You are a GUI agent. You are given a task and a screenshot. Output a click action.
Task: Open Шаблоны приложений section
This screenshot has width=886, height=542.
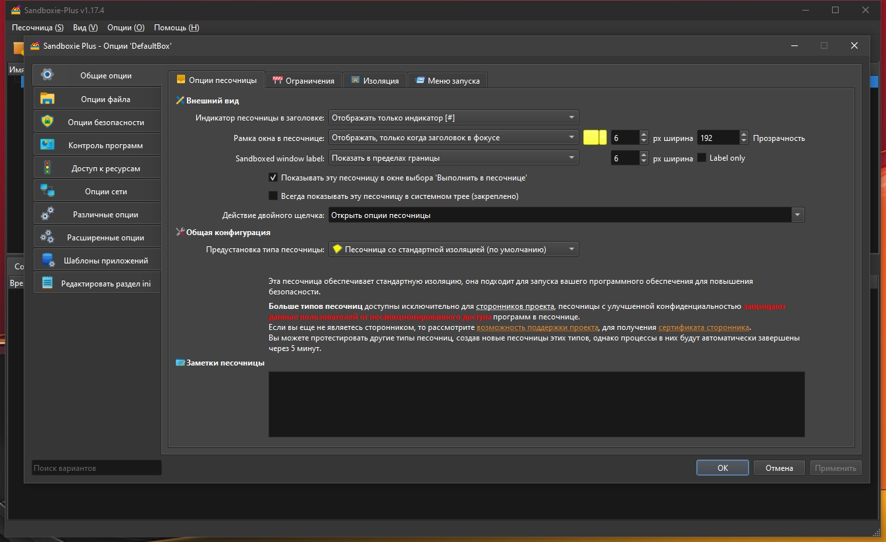coord(97,260)
